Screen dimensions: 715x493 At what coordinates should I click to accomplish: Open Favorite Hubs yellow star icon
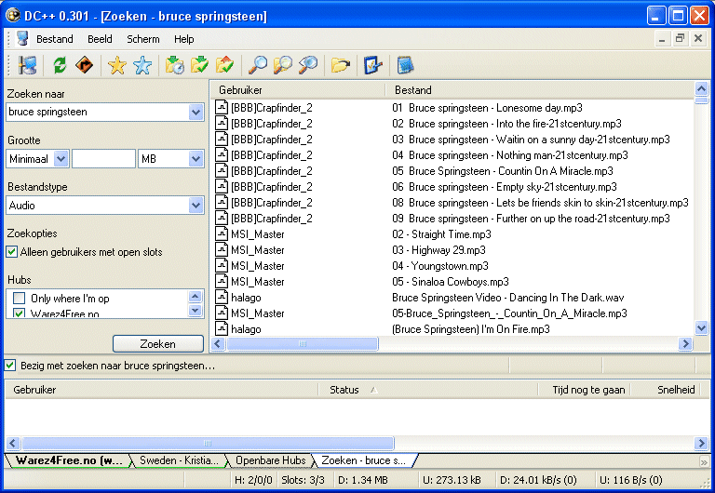(117, 65)
